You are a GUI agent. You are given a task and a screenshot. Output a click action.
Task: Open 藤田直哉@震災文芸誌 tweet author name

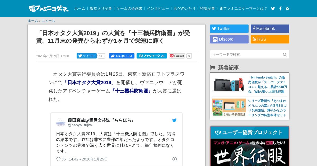[x=102, y=120]
